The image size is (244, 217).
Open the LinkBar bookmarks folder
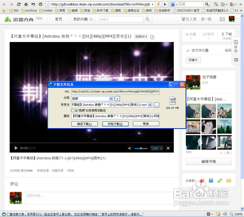pos(46,11)
